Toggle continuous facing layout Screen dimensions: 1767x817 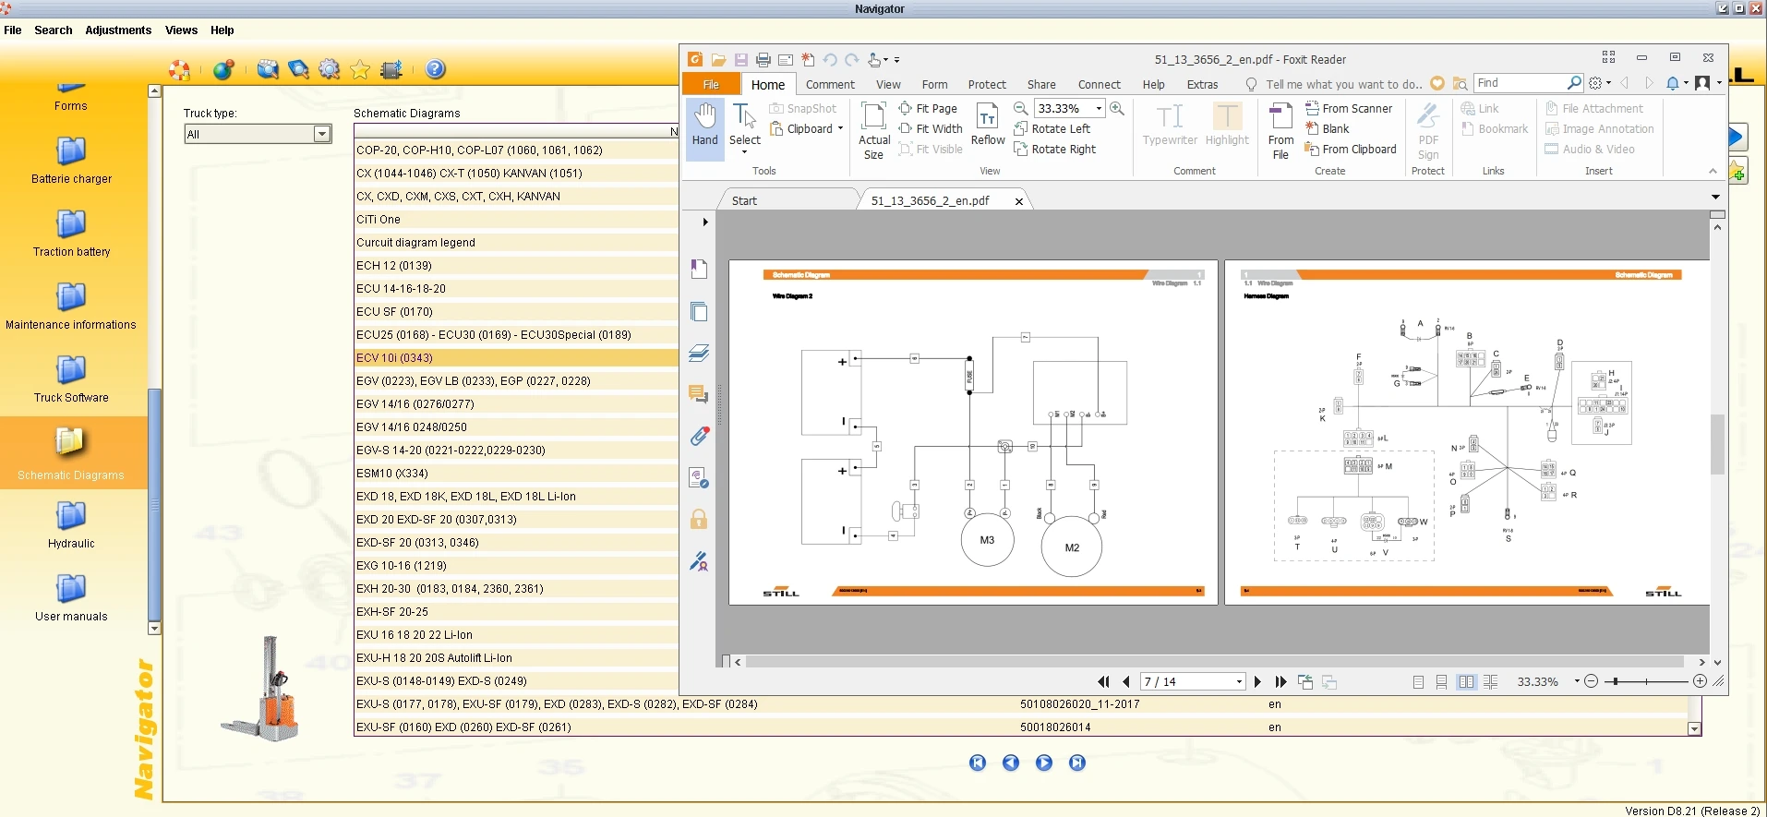(1490, 682)
